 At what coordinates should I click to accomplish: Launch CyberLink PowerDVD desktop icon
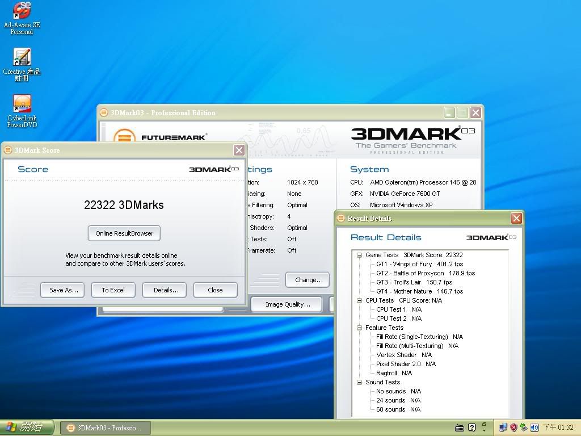click(22, 104)
